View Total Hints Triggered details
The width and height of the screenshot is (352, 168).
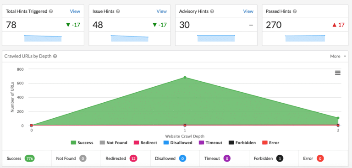click(75, 11)
